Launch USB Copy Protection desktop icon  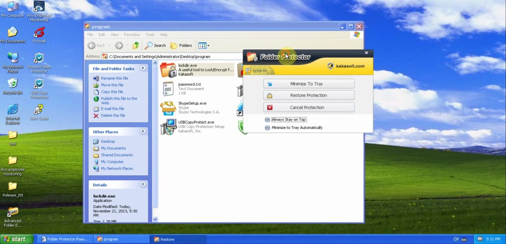[39, 88]
